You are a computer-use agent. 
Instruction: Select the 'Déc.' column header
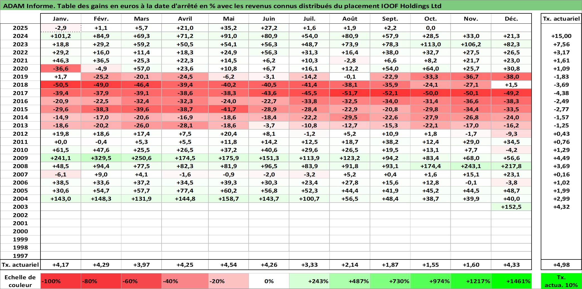click(511, 19)
